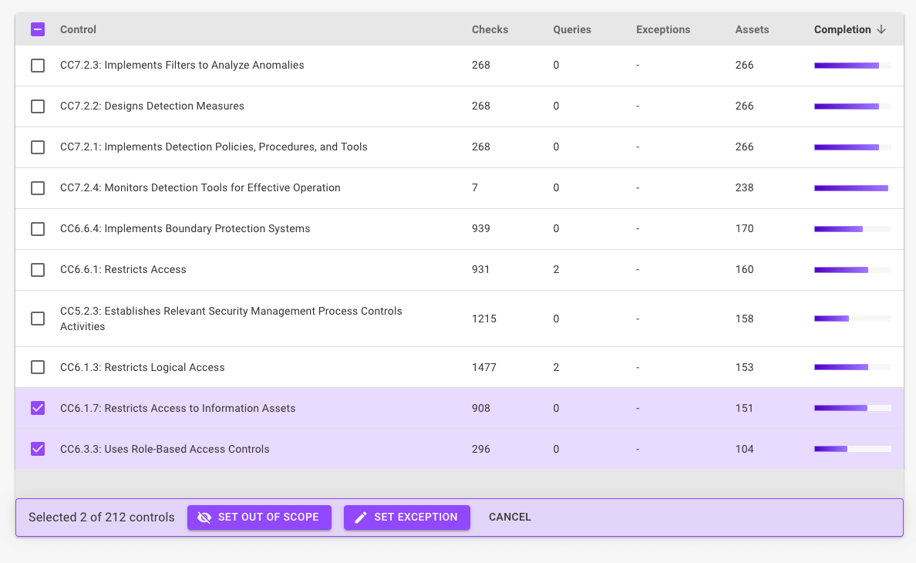Click the 931 checks value

(481, 269)
